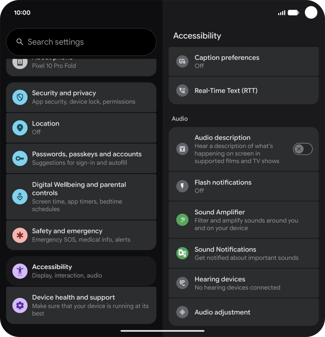Click the white profile avatar circle
This screenshot has height=337, width=325.
pos(311,12)
